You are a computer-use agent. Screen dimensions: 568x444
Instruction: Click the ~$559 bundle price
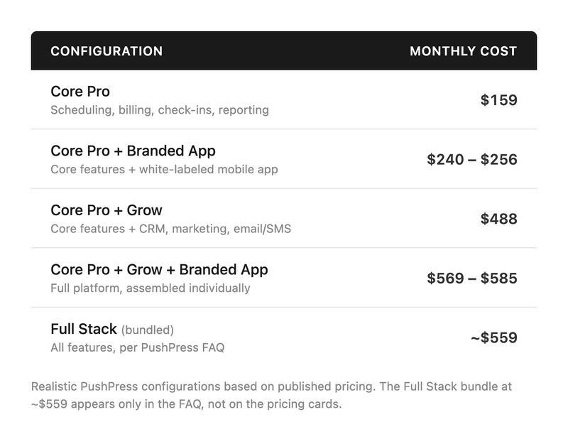tap(493, 338)
